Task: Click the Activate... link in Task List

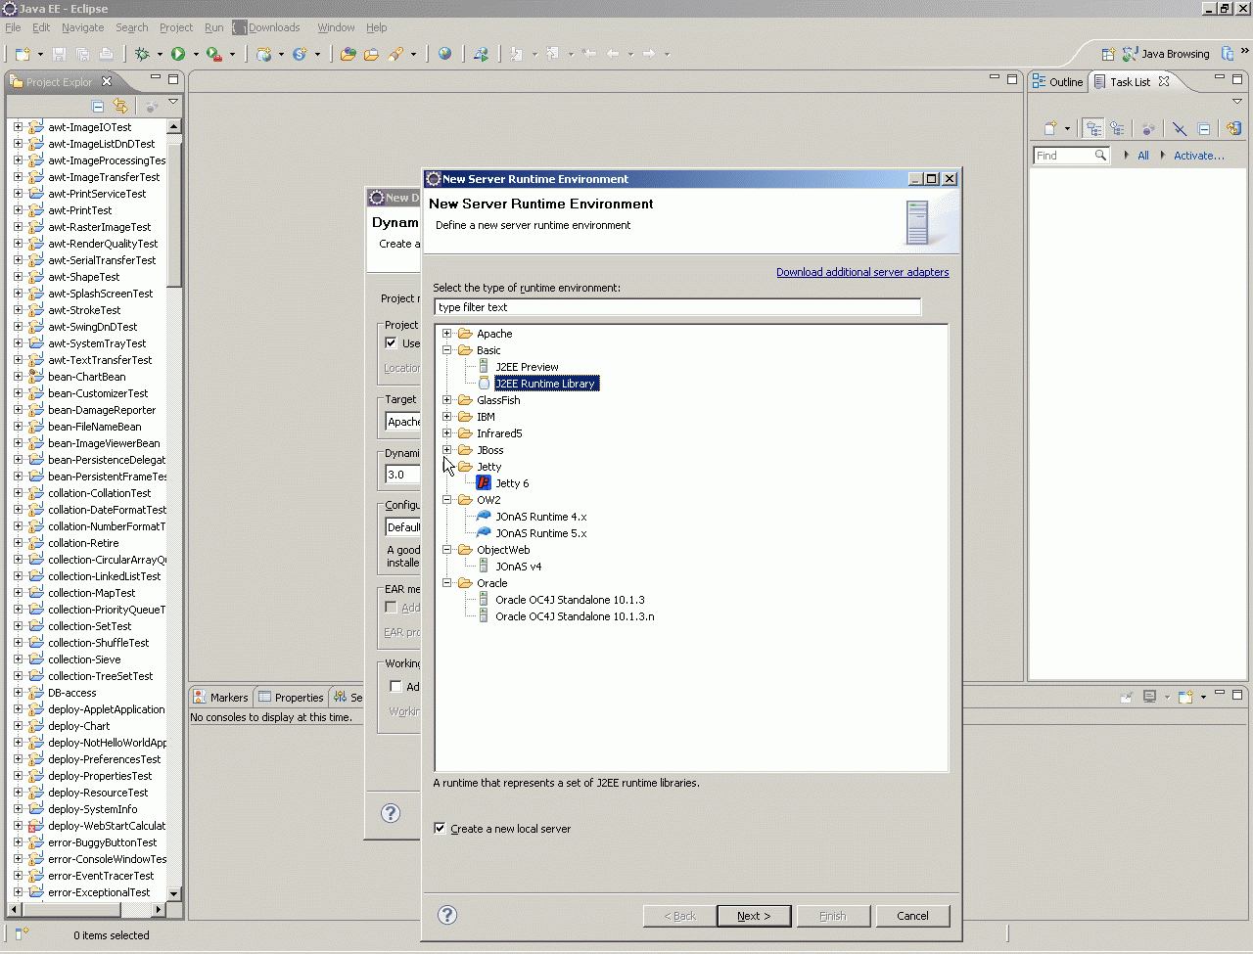Action: point(1198,156)
